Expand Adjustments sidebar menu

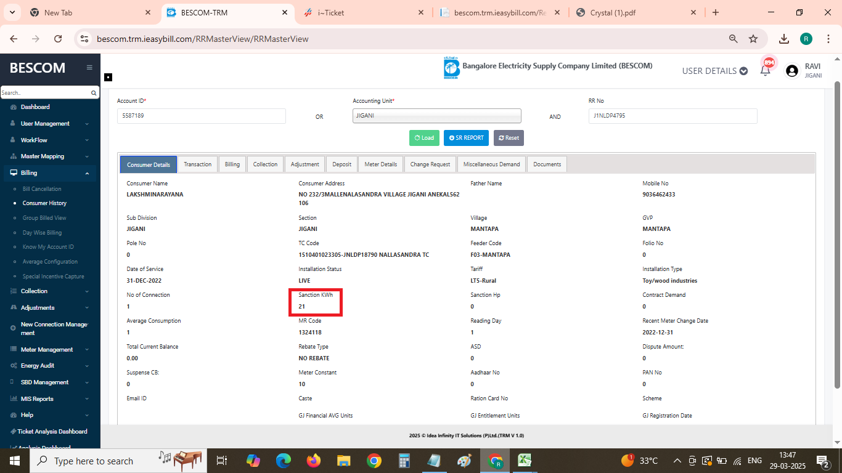(49, 308)
